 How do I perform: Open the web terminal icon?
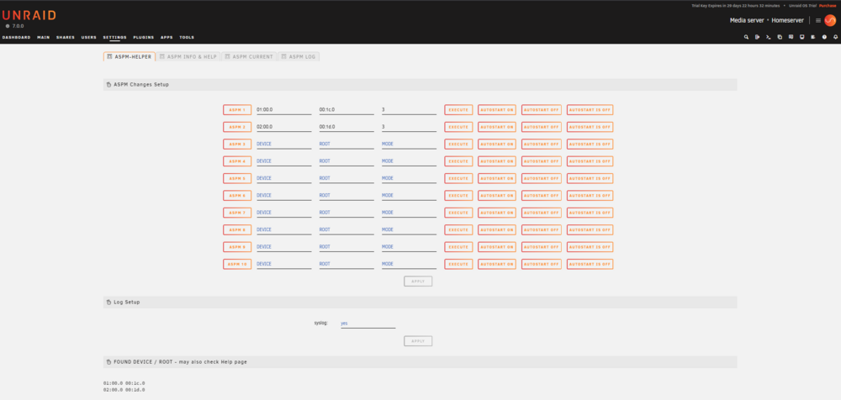pyautogui.click(x=769, y=37)
